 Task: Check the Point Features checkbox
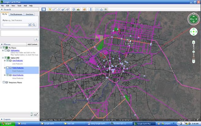click(x=8, y=68)
